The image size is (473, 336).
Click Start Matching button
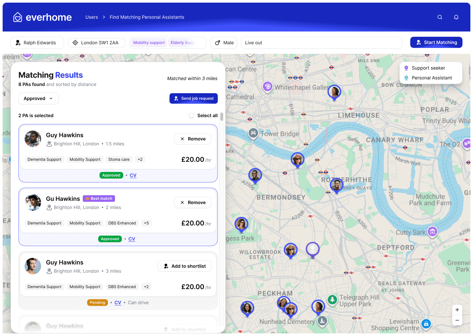point(436,42)
